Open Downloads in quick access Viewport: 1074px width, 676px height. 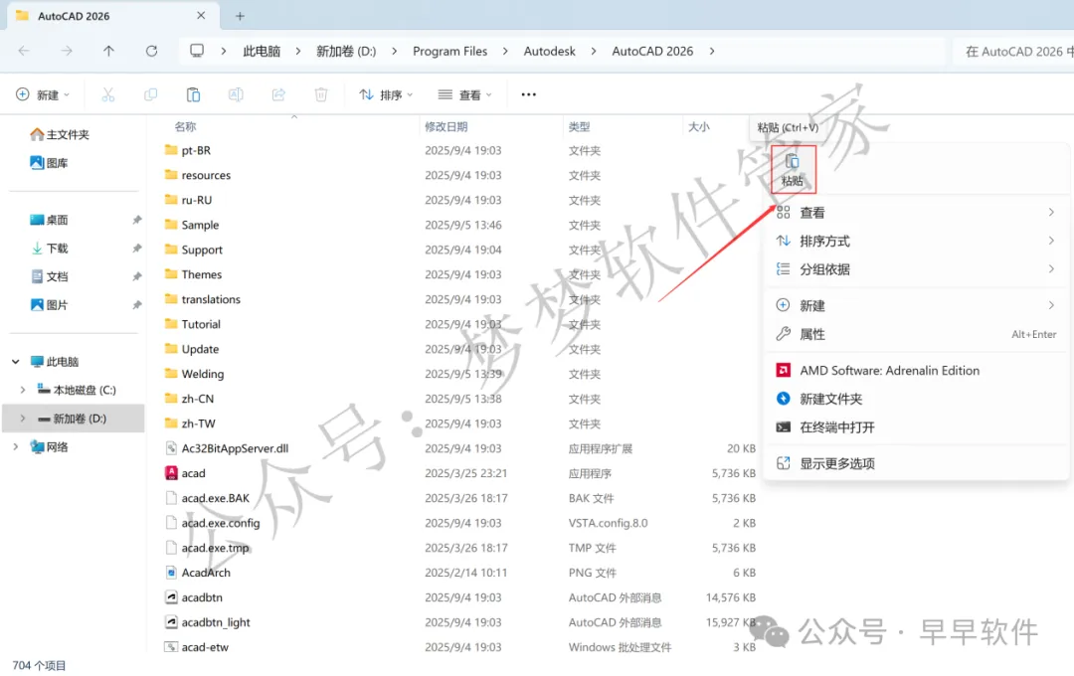(49, 248)
